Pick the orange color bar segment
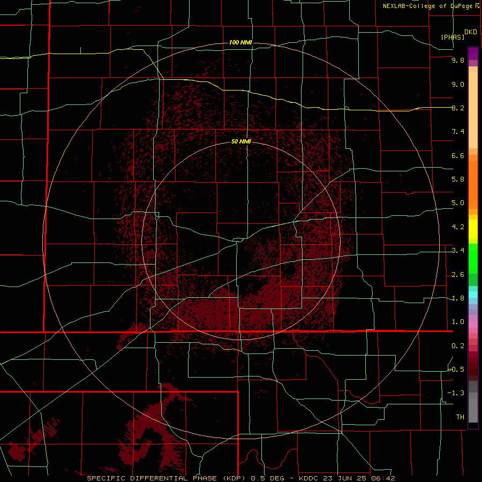The image size is (482, 482). click(x=473, y=184)
